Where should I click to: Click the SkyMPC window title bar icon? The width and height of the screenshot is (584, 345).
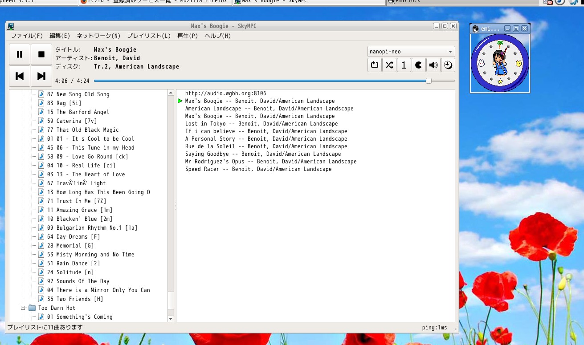coord(10,26)
